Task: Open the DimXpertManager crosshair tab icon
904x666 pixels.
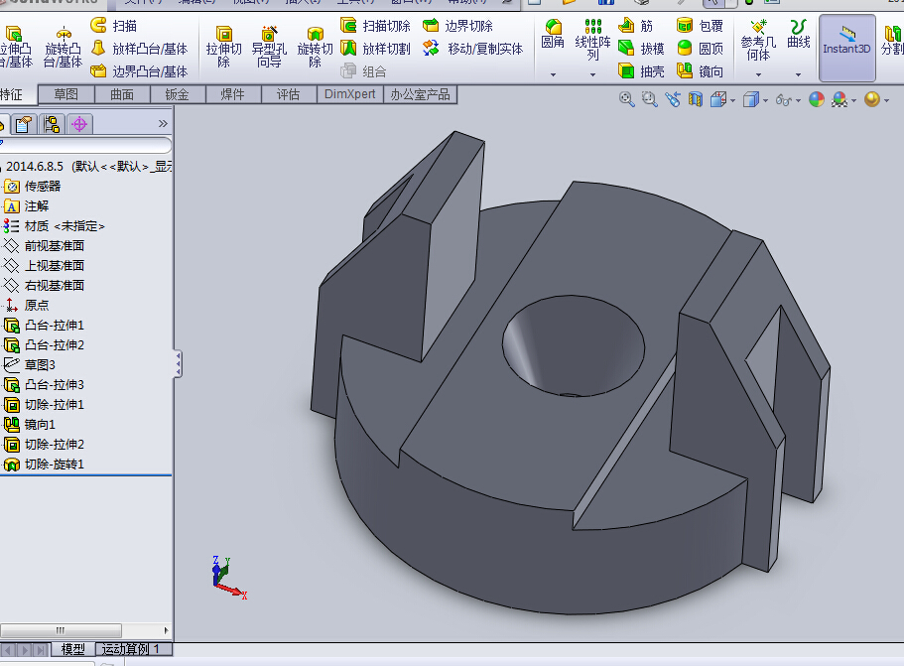Action: click(x=79, y=124)
